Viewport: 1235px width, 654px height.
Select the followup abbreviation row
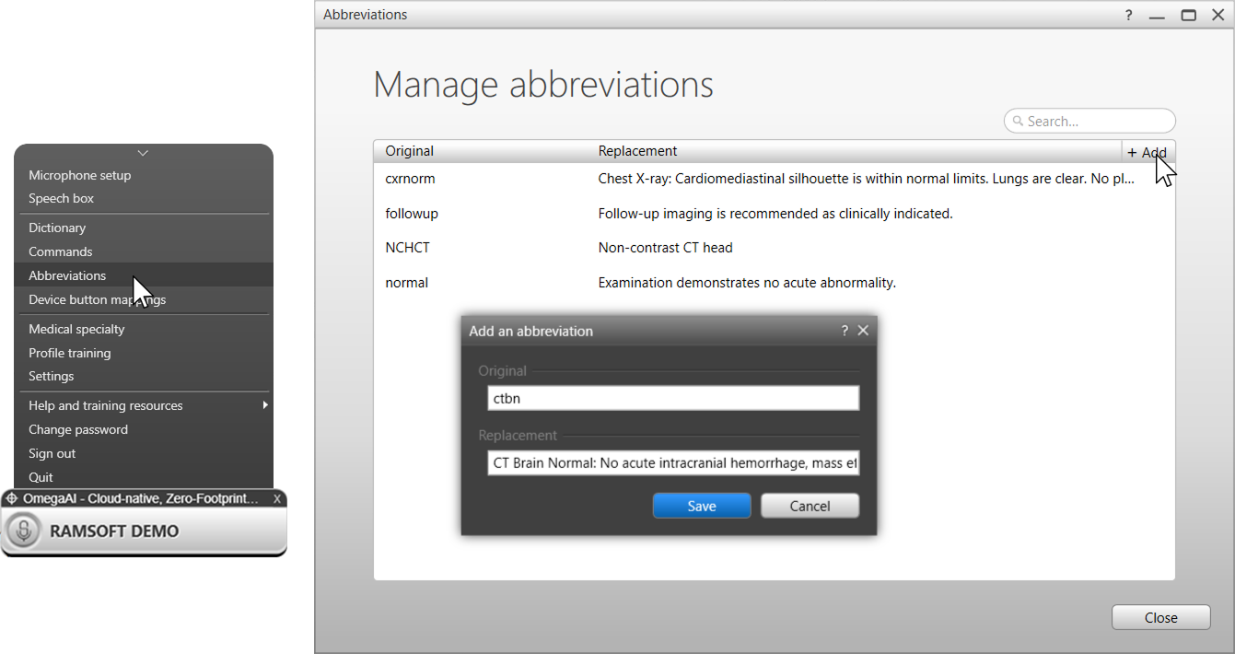tap(774, 214)
